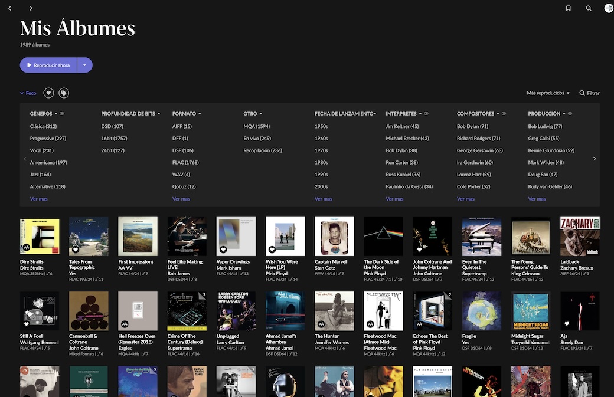Toggle the heart favorites filter beside Foco
The height and width of the screenshot is (397, 614).
tap(48, 93)
